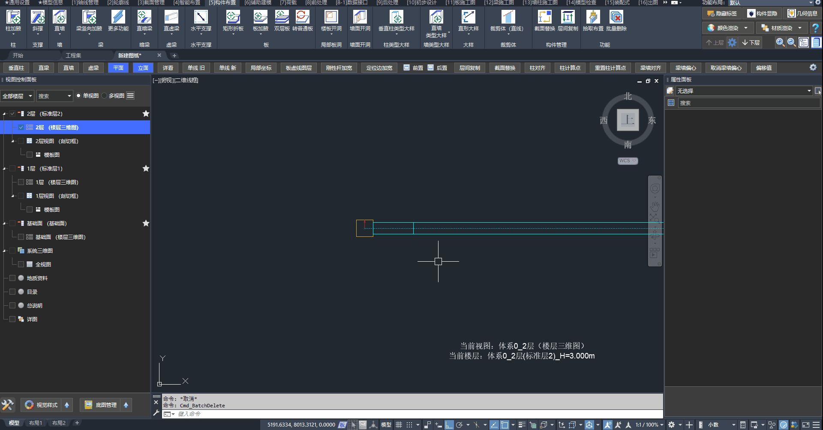The image size is (823, 430).
Task: Select the 双层板 double slab tool
Action: tap(282, 21)
